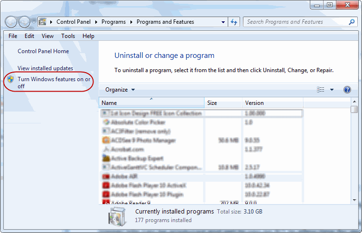The height and width of the screenshot is (233, 362).
Task: Click the refresh button beside address bar
Action: [234, 22]
